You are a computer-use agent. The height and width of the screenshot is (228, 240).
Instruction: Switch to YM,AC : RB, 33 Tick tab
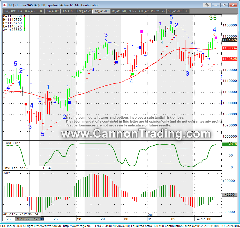point(124,11)
